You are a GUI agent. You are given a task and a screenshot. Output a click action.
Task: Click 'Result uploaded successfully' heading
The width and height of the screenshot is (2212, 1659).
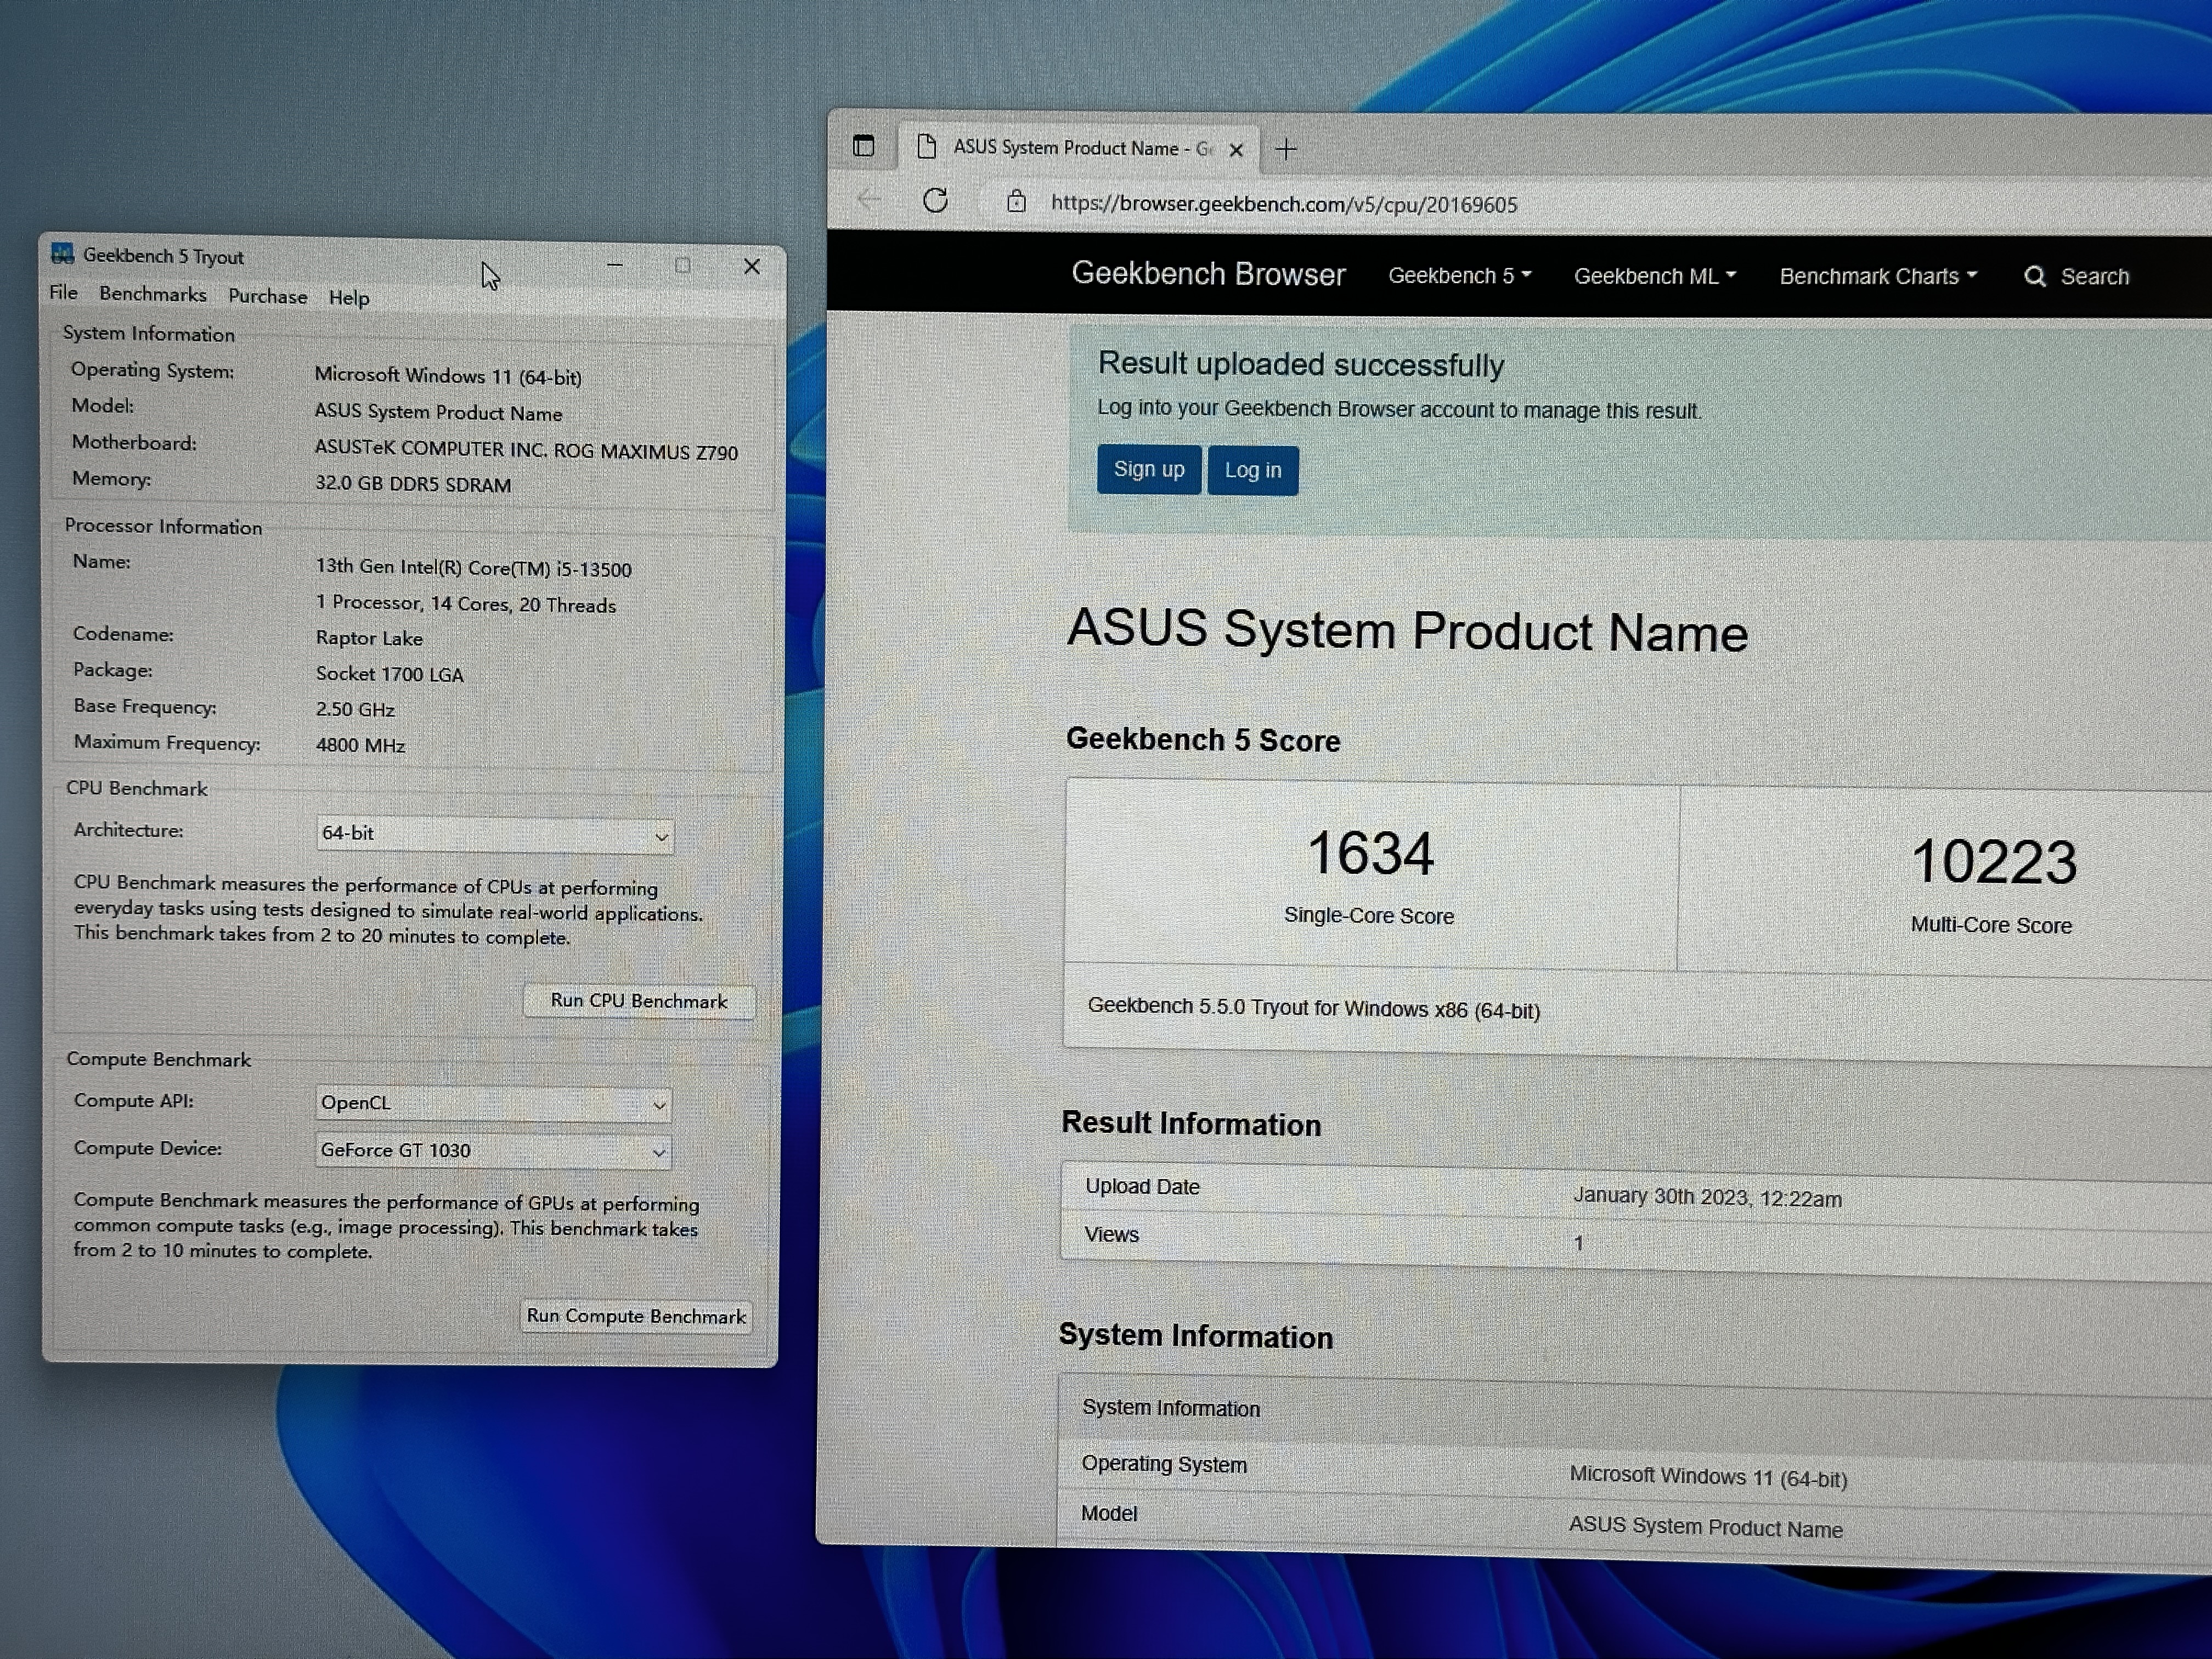click(x=1300, y=364)
